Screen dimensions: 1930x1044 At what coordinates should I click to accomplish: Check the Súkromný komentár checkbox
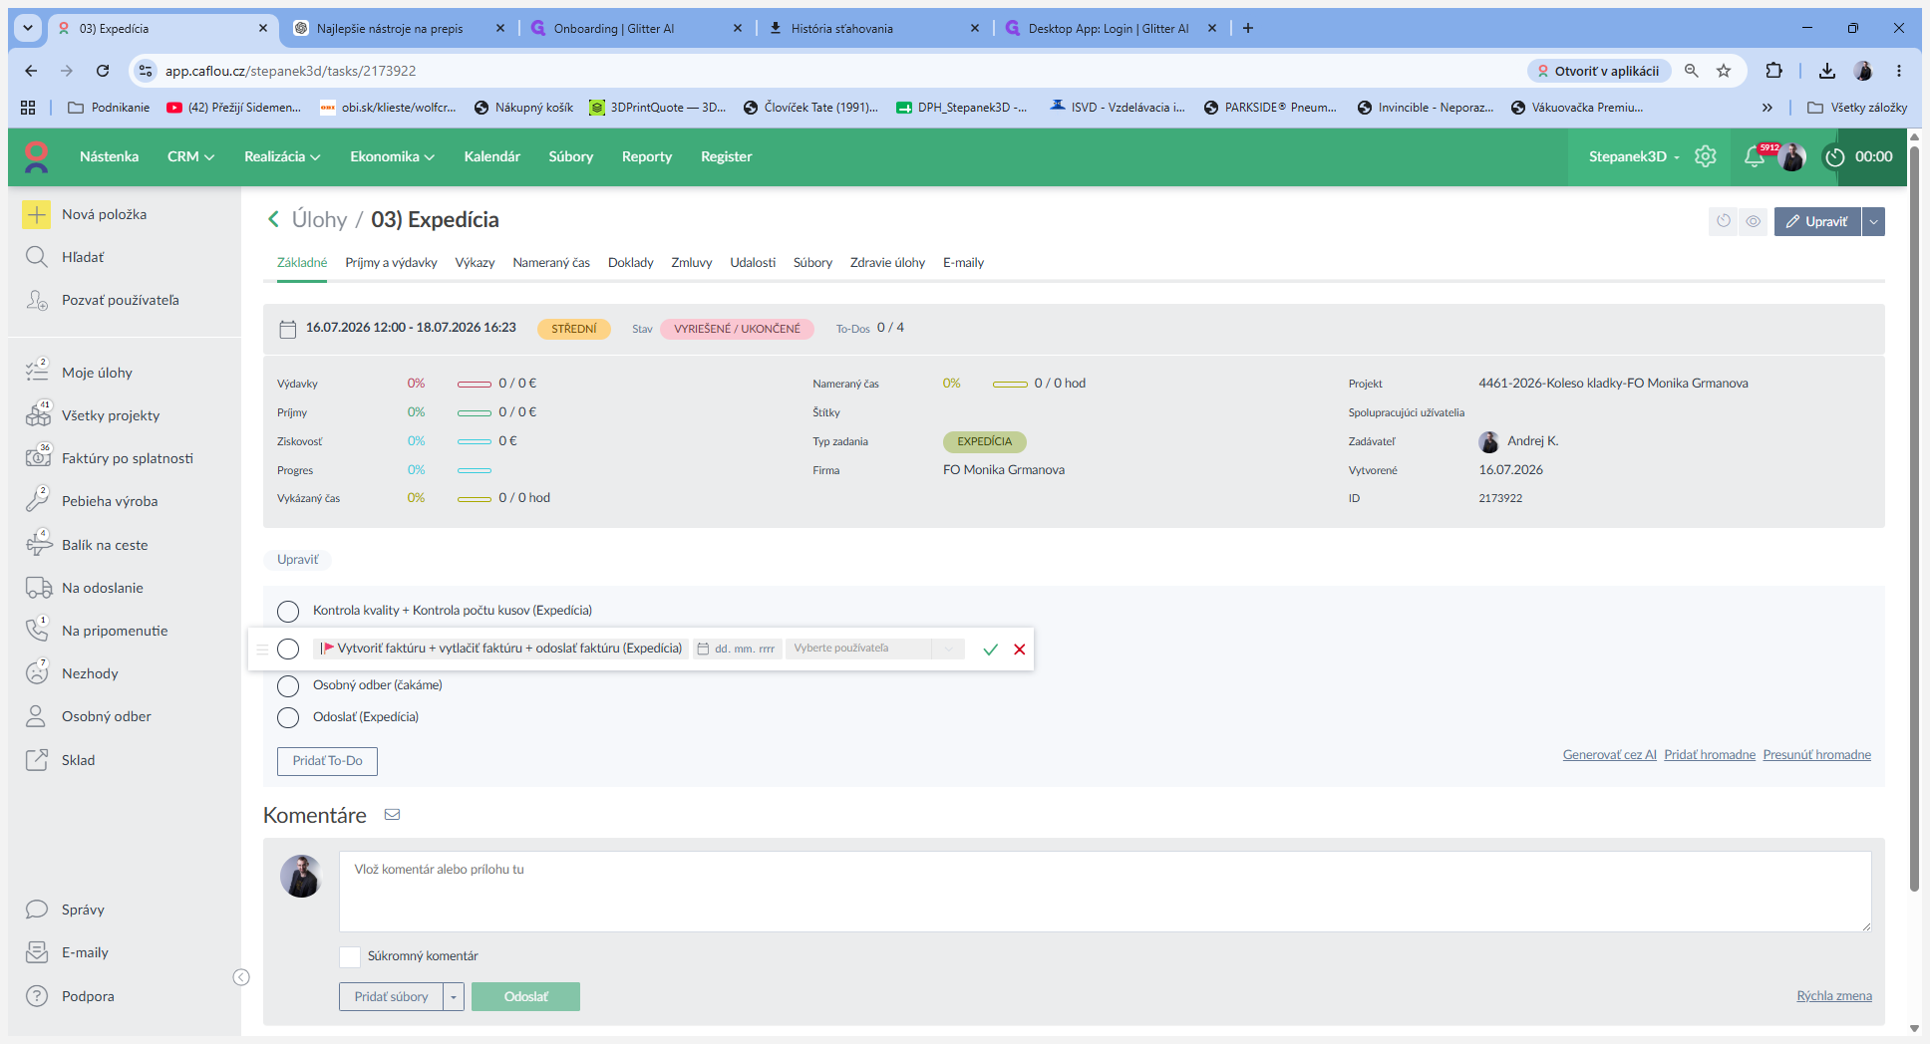(350, 956)
